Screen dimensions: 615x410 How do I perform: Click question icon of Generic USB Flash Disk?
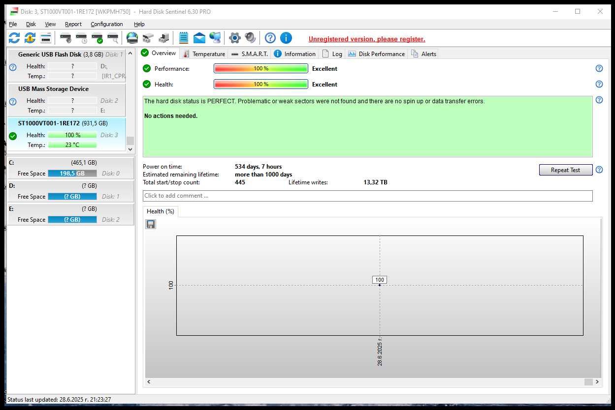13,67
